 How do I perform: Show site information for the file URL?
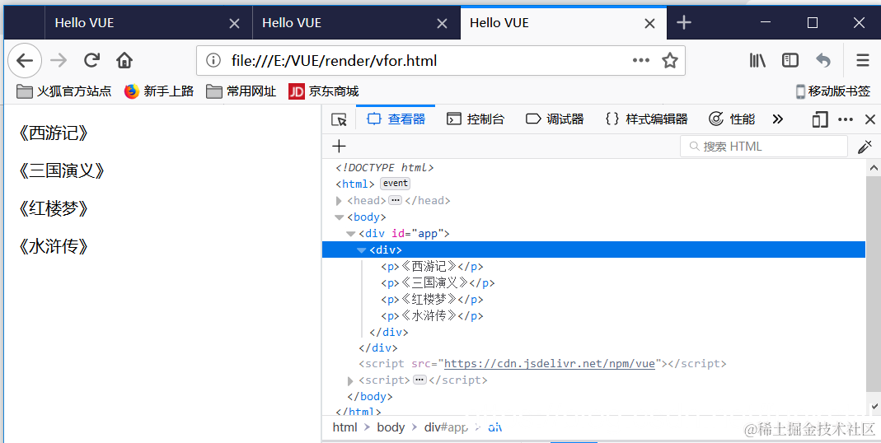click(x=213, y=60)
